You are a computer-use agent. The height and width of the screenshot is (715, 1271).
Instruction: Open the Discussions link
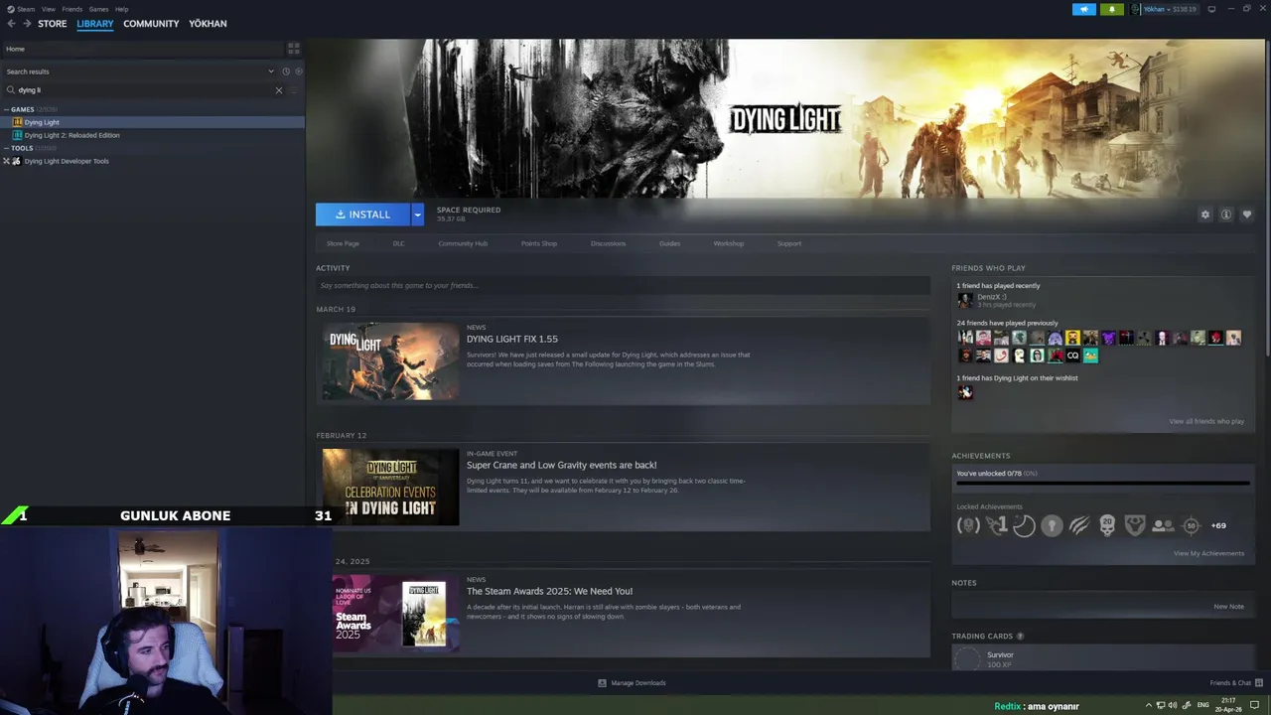point(608,243)
